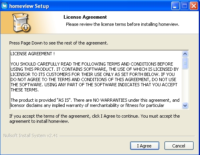Close the homeview Setup window
The width and height of the screenshot is (200, 155).
(x=194, y=6)
